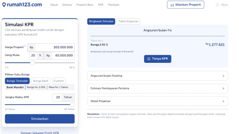Click the Bunga Fix: 2.55% text
Image resolution: width=239 pixels, height=134 pixels.
coord(36,87)
